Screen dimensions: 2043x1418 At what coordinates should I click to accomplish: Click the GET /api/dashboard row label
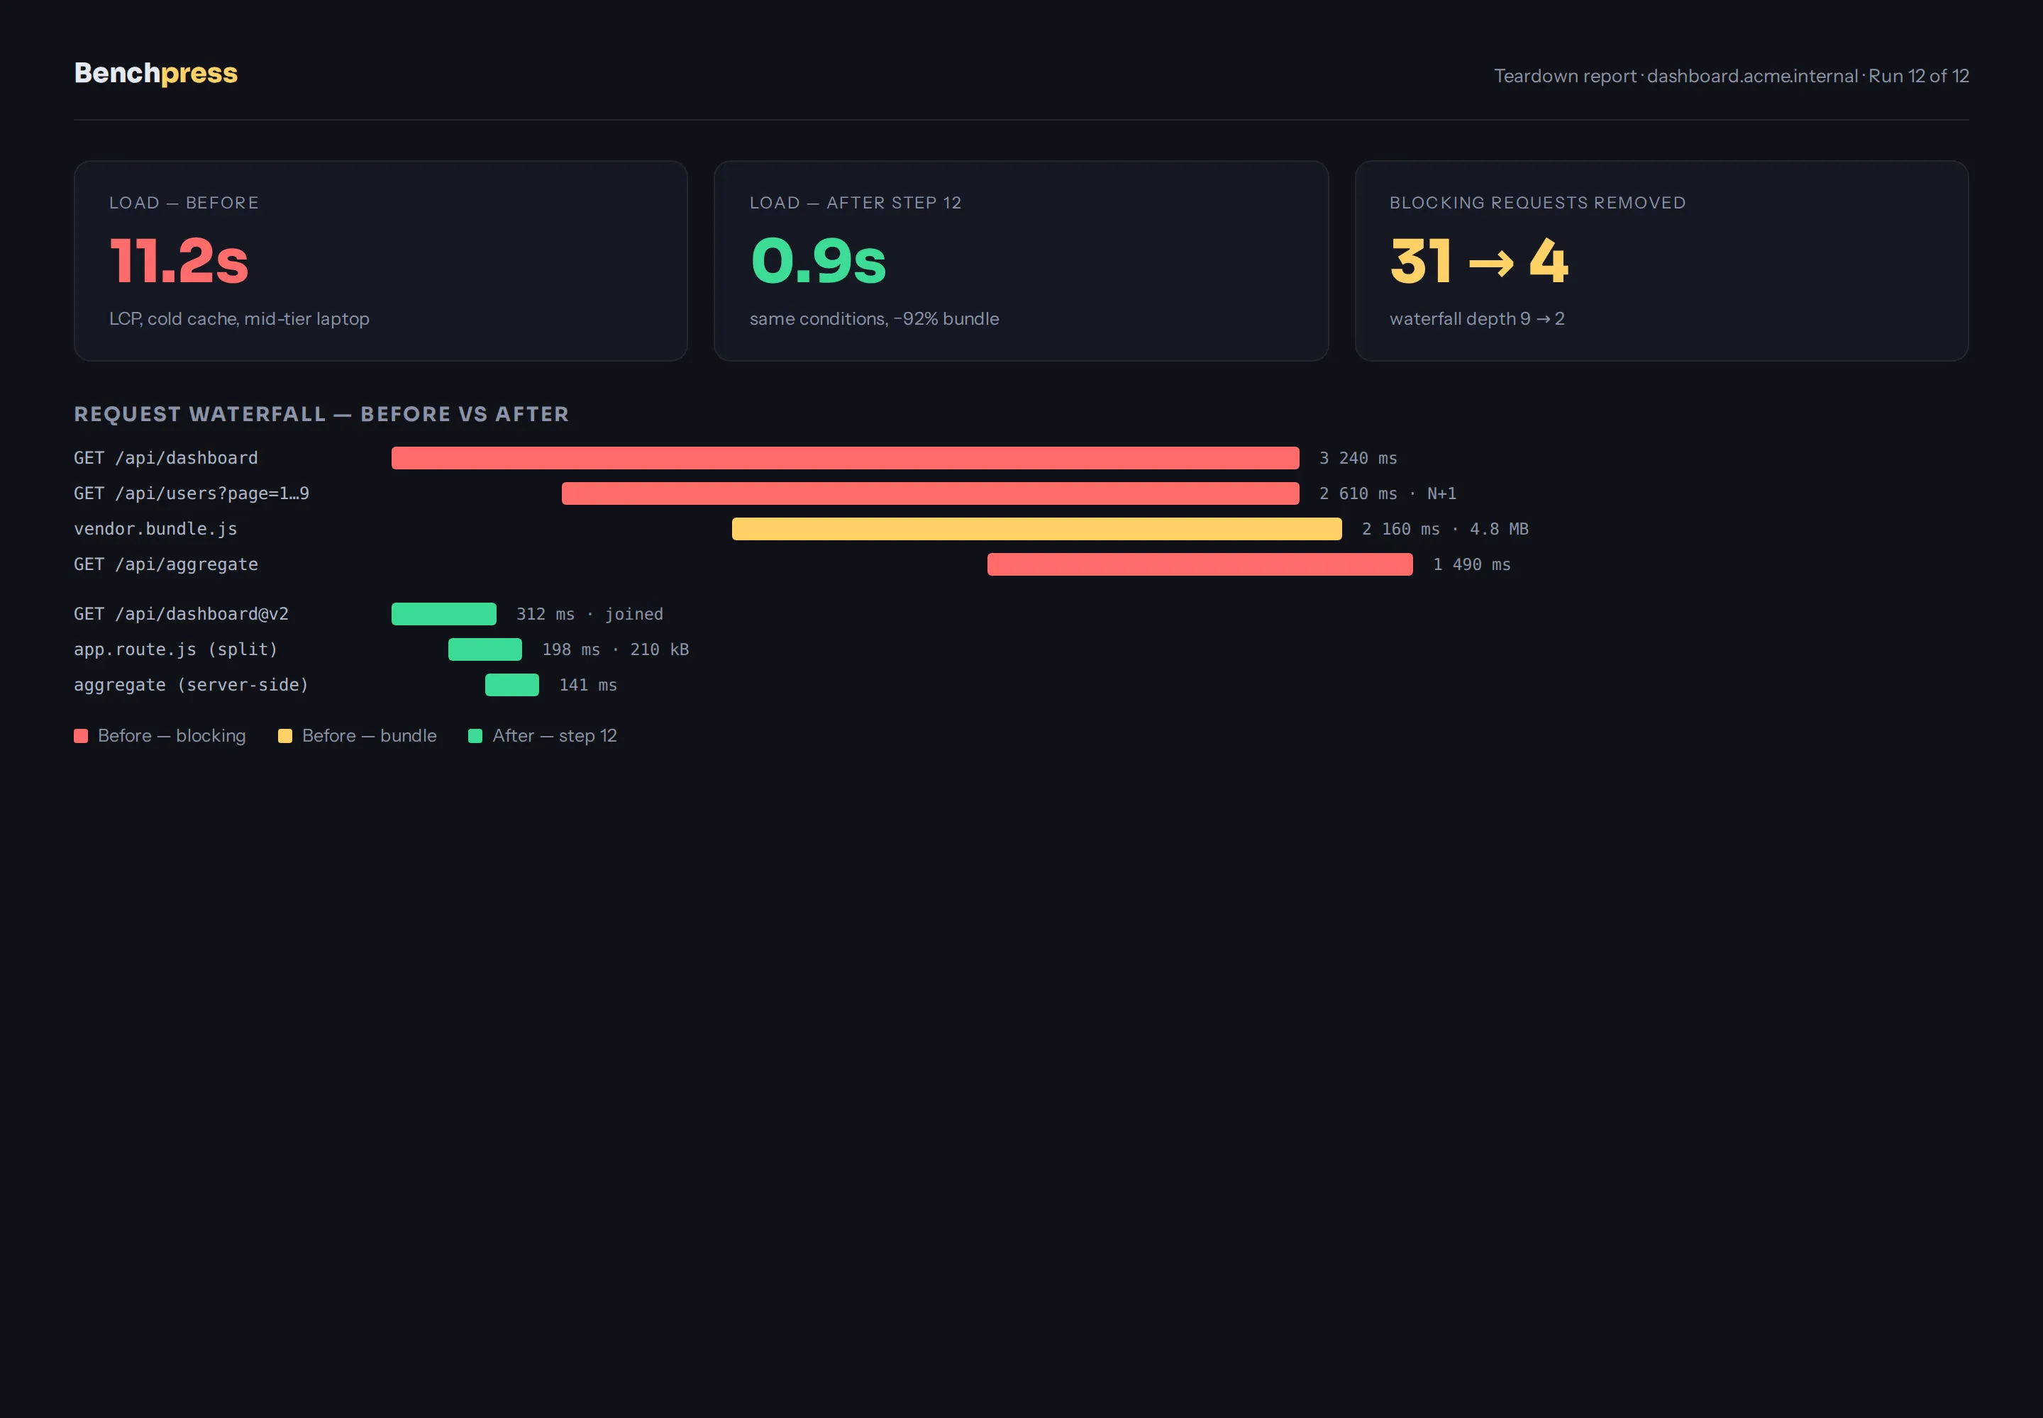165,457
